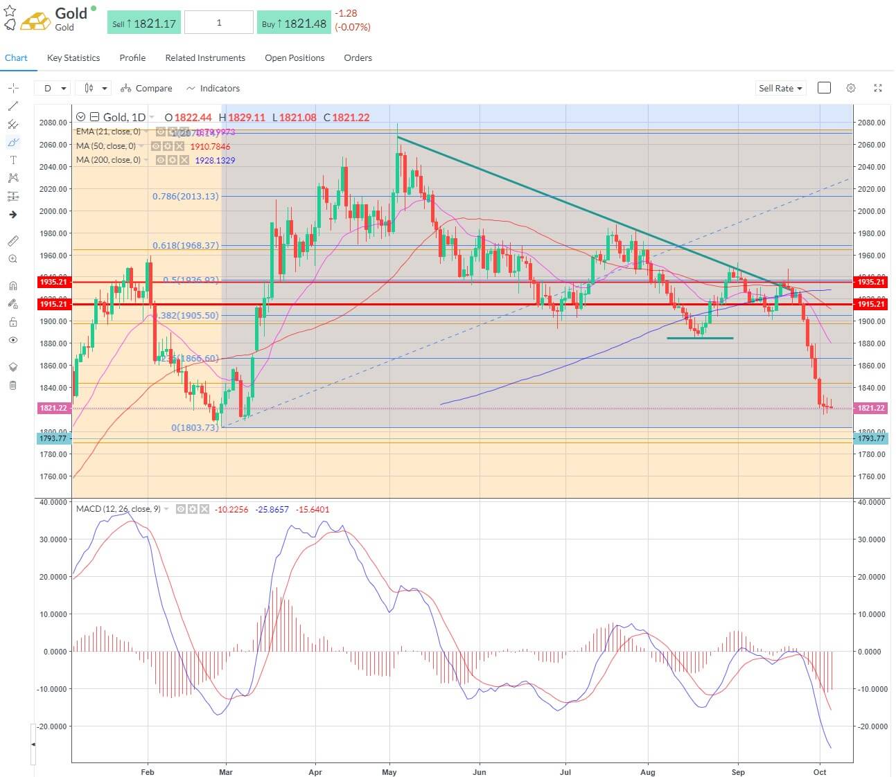The width and height of the screenshot is (896, 777).
Task: Collapse the indicator legend chevron
Action: (80, 117)
